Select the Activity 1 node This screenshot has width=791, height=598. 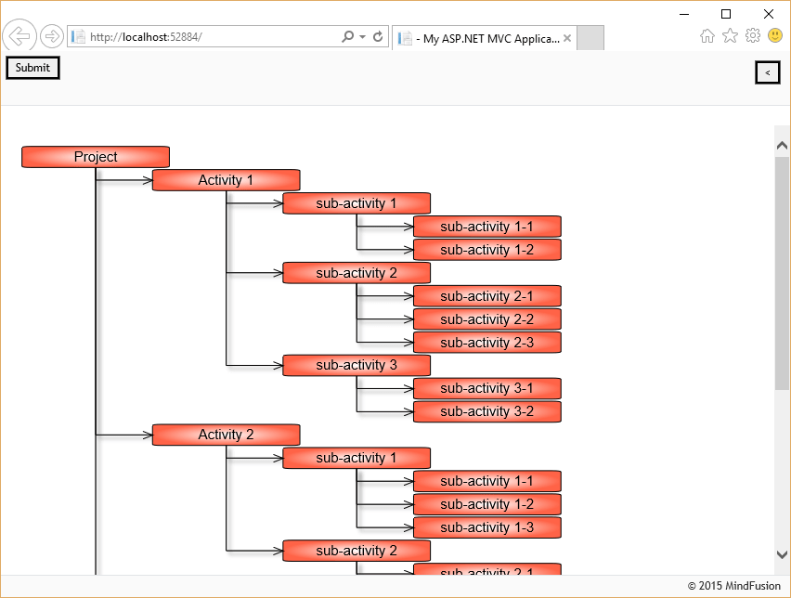[226, 179]
